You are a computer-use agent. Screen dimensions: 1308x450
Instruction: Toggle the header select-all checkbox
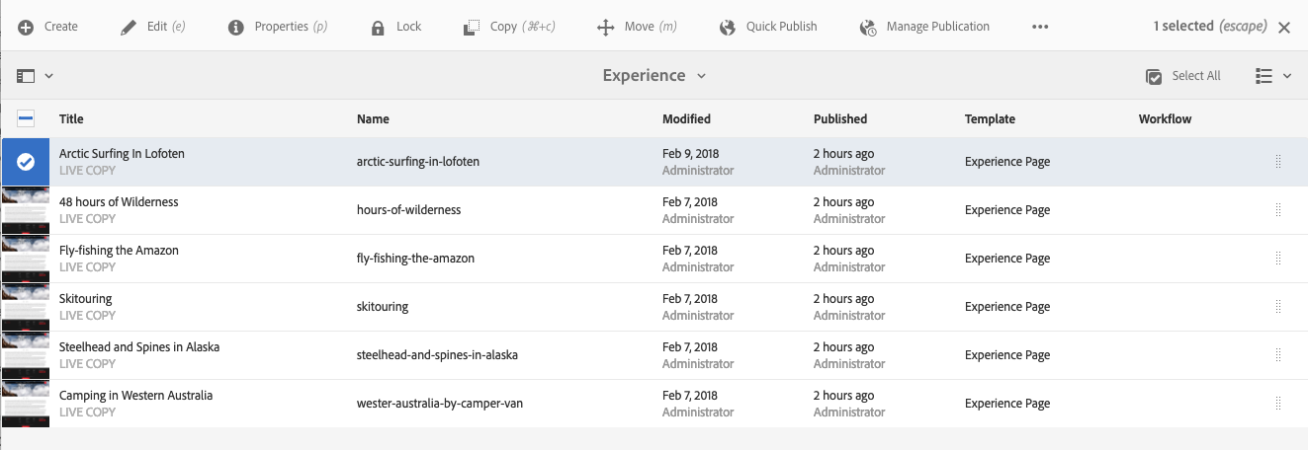pyautogui.click(x=26, y=118)
